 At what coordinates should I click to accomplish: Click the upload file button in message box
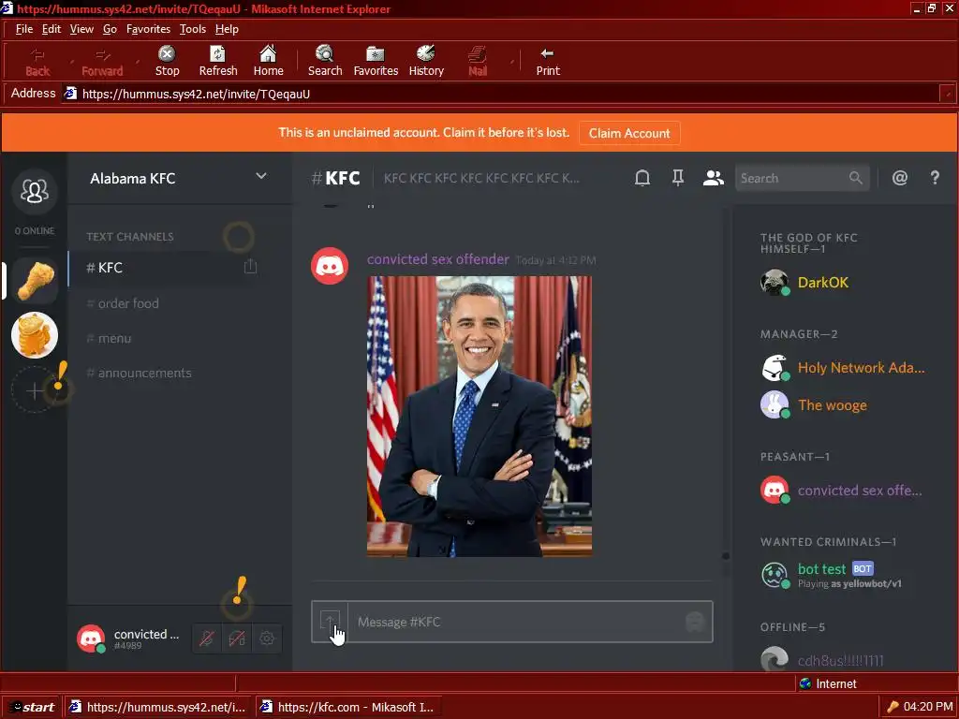(330, 622)
